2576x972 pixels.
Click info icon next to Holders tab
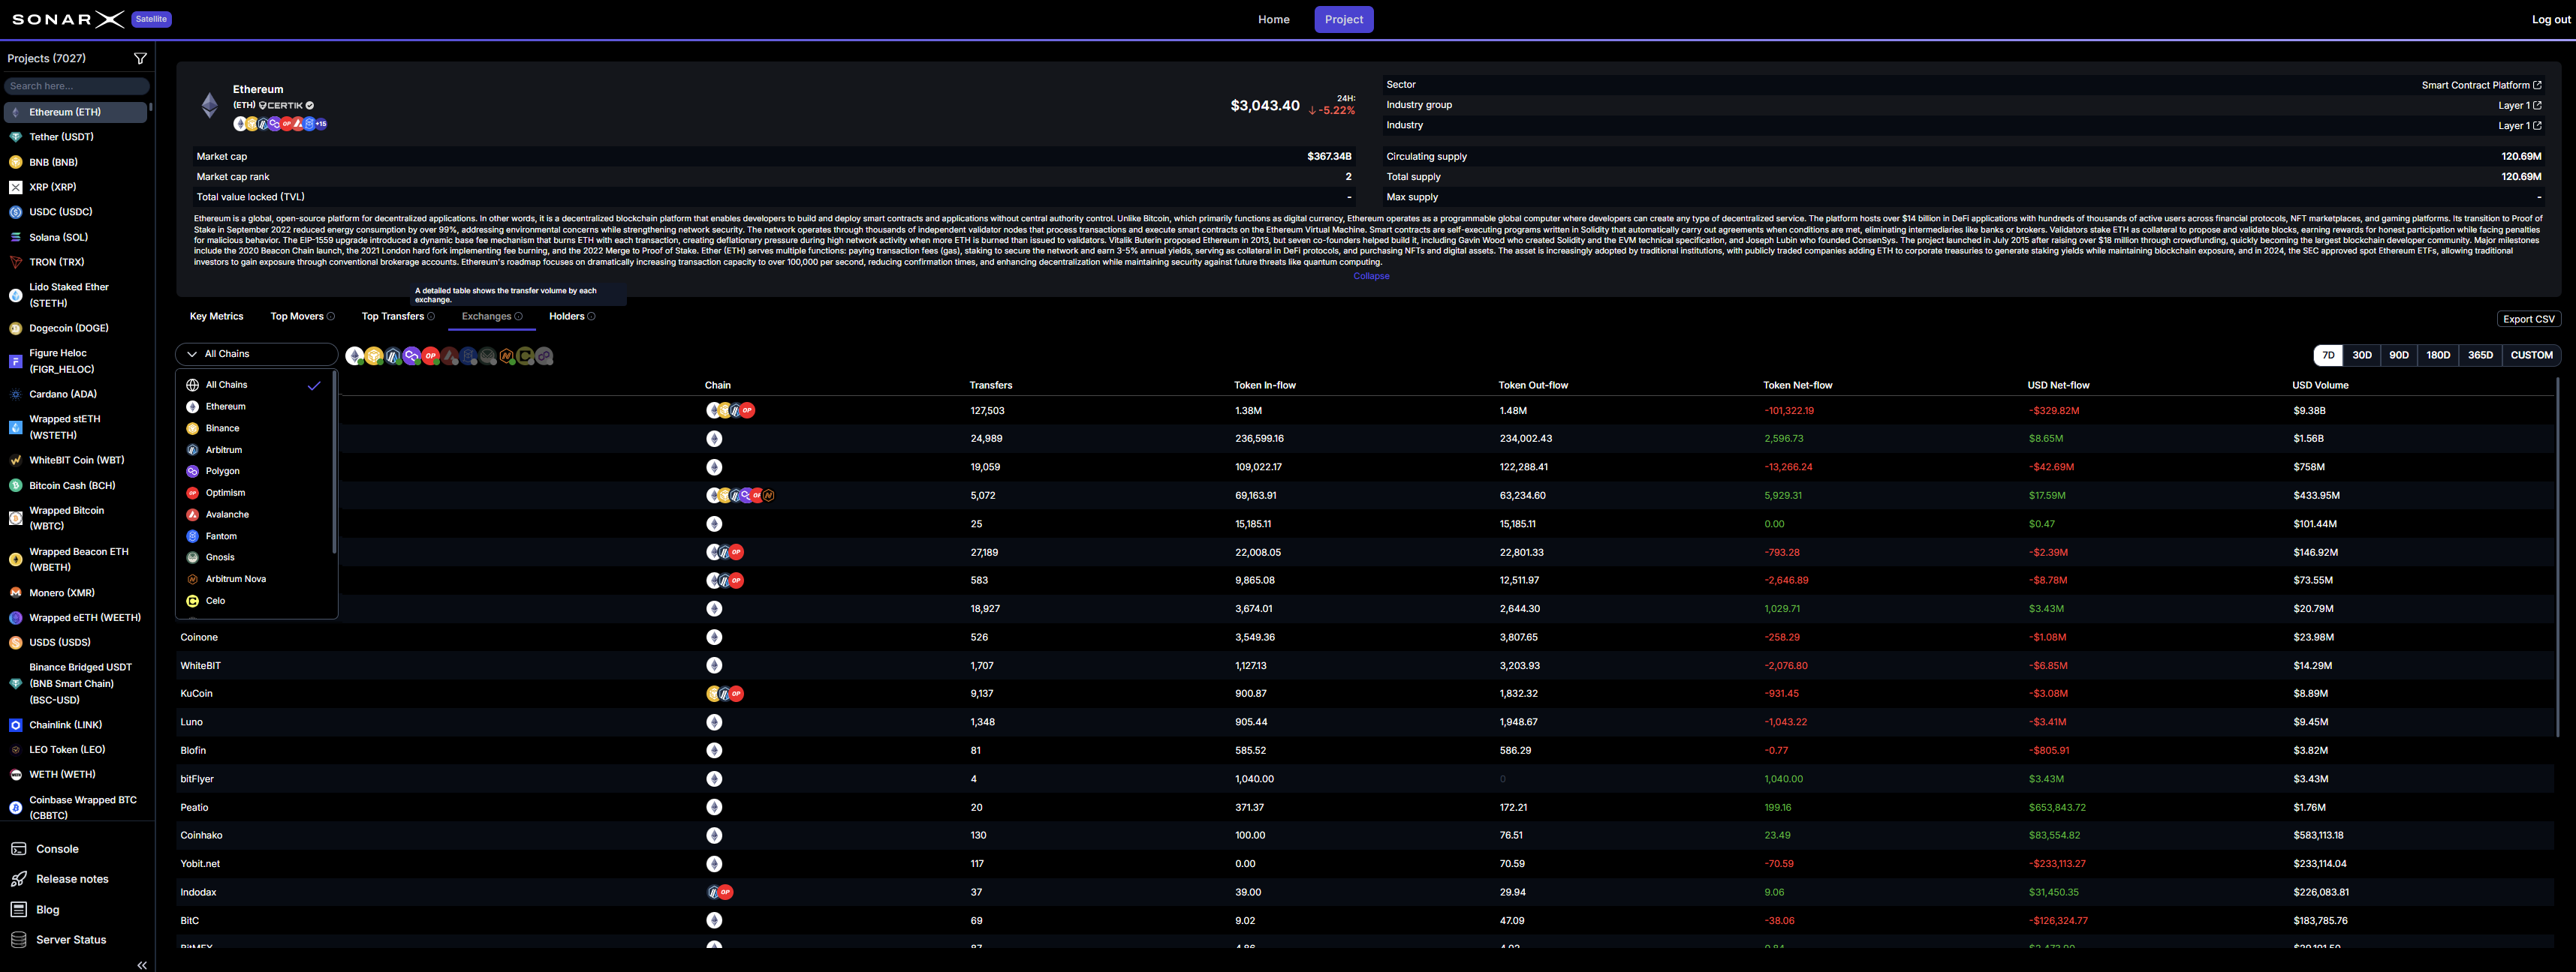tap(591, 316)
